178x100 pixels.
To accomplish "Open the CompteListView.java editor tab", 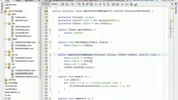I will 63,1.
